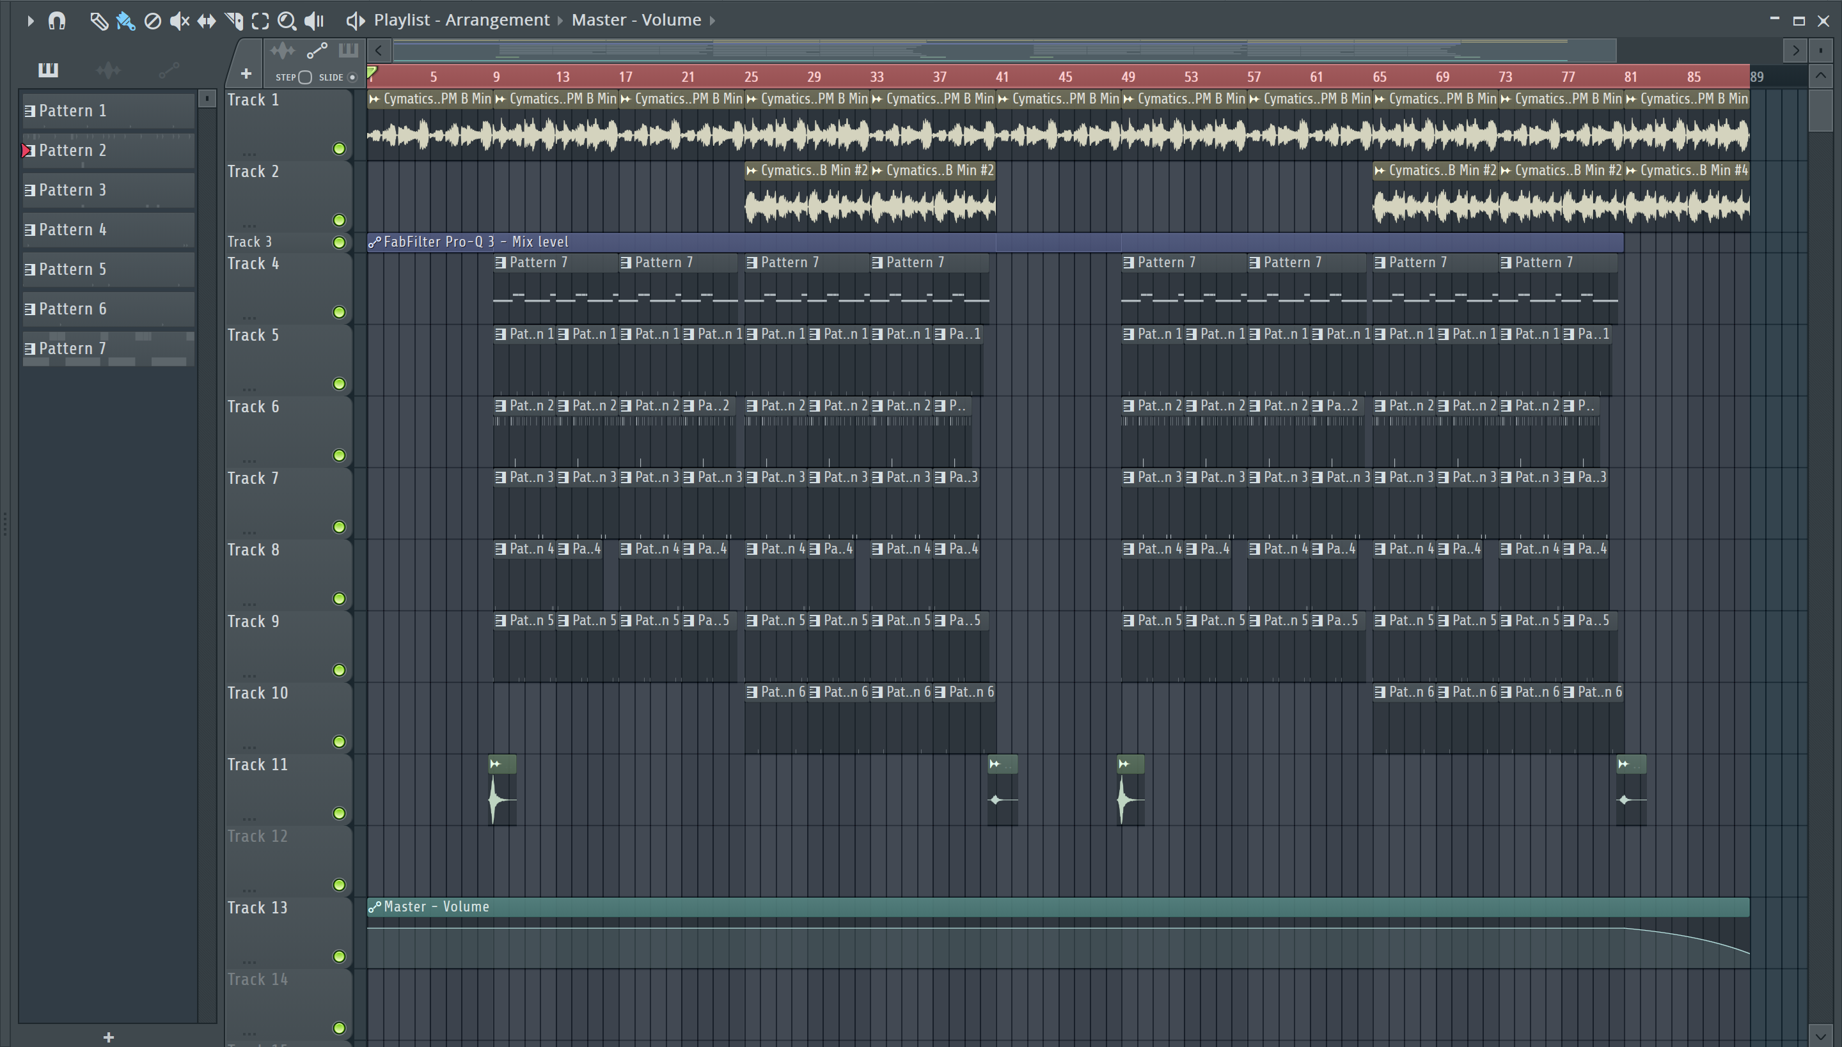Show audio clips in the picker panel
This screenshot has width=1842, height=1047.
click(x=108, y=70)
